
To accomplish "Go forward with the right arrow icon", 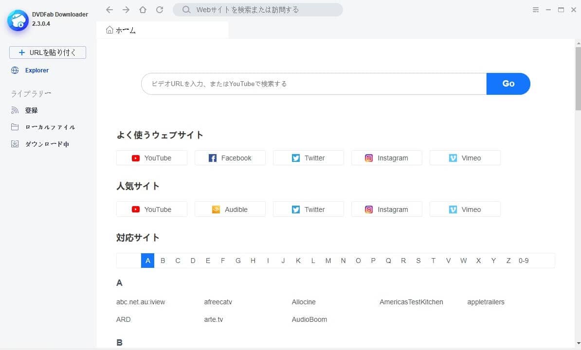I will tap(126, 10).
